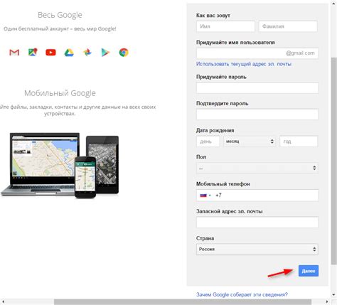
Task: Click the Придумайте пароль password field
Action: [x=257, y=87]
